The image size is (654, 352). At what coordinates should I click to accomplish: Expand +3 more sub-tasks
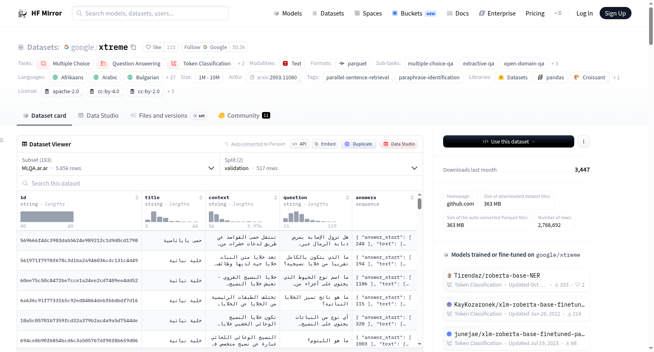555,63
